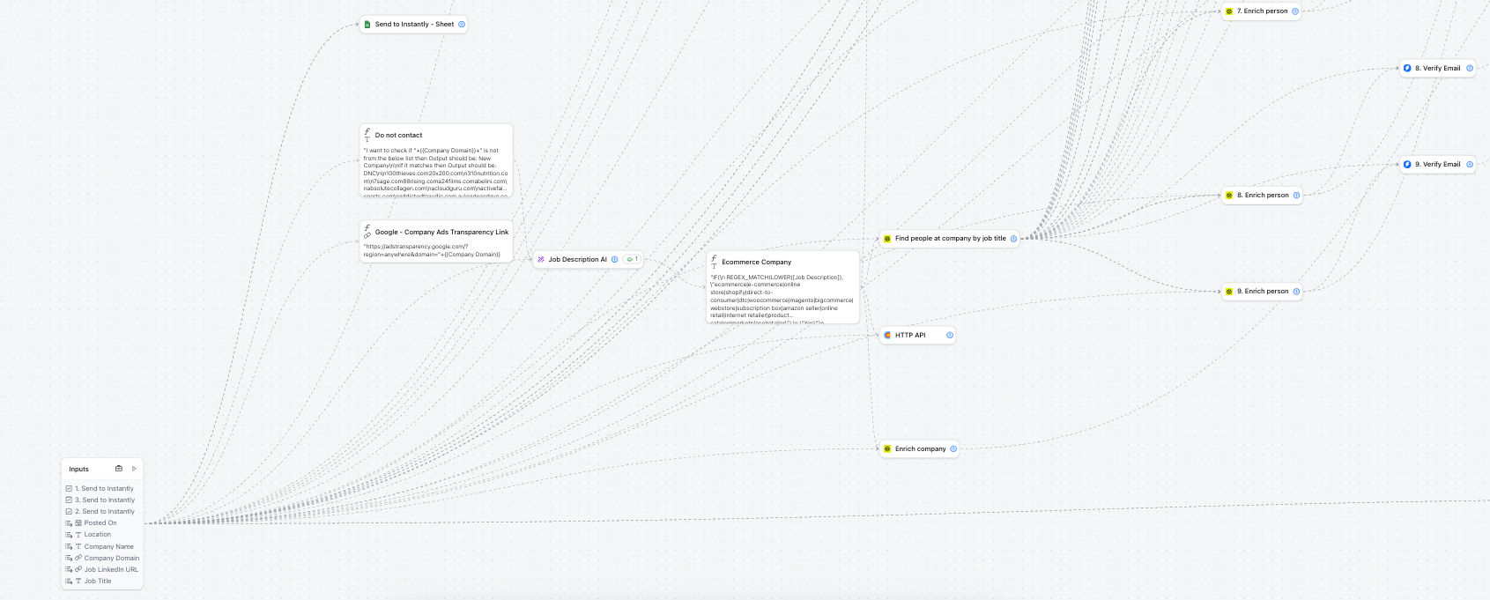Open info badge on 8. Verify Email
Viewport: 1490px width, 600px height.
click(1470, 68)
